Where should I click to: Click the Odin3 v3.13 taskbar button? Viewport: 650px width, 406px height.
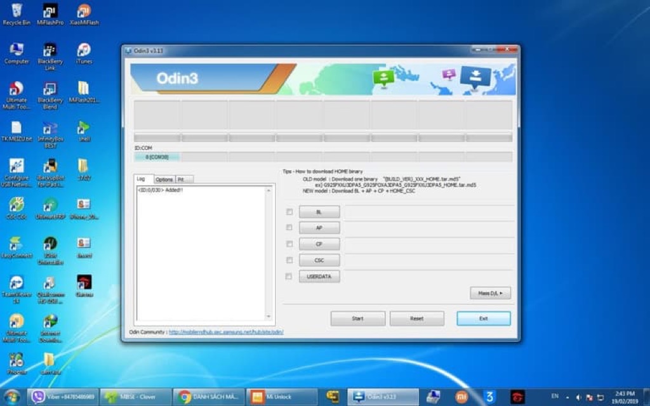[383, 397]
